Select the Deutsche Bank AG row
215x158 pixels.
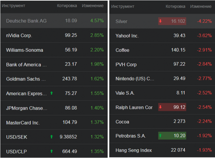[x=26, y=21]
